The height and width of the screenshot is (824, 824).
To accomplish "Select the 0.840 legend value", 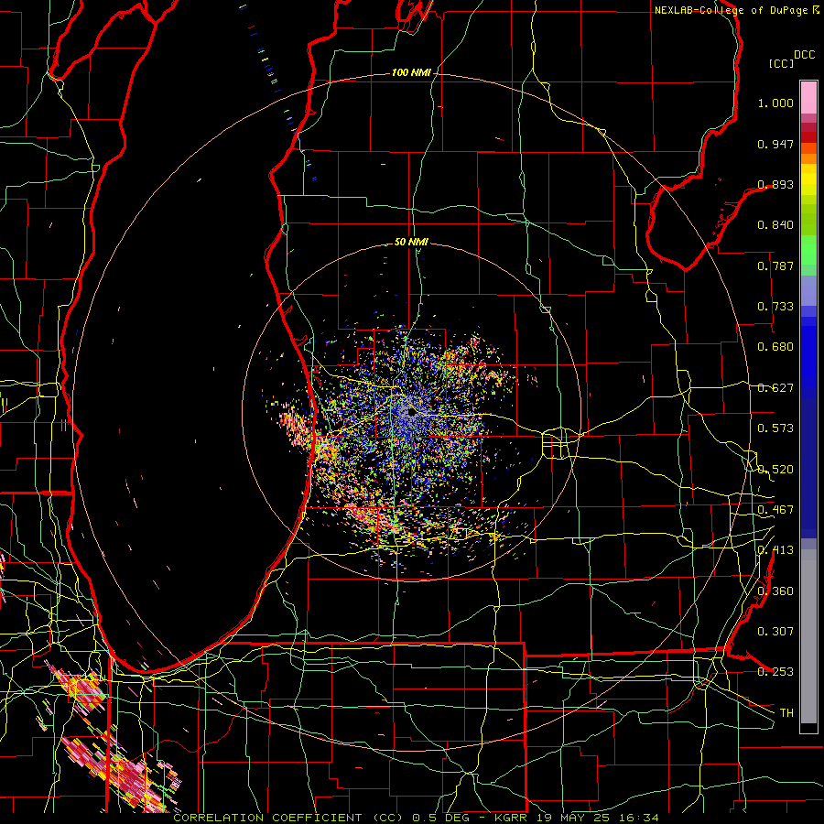I will (x=775, y=225).
